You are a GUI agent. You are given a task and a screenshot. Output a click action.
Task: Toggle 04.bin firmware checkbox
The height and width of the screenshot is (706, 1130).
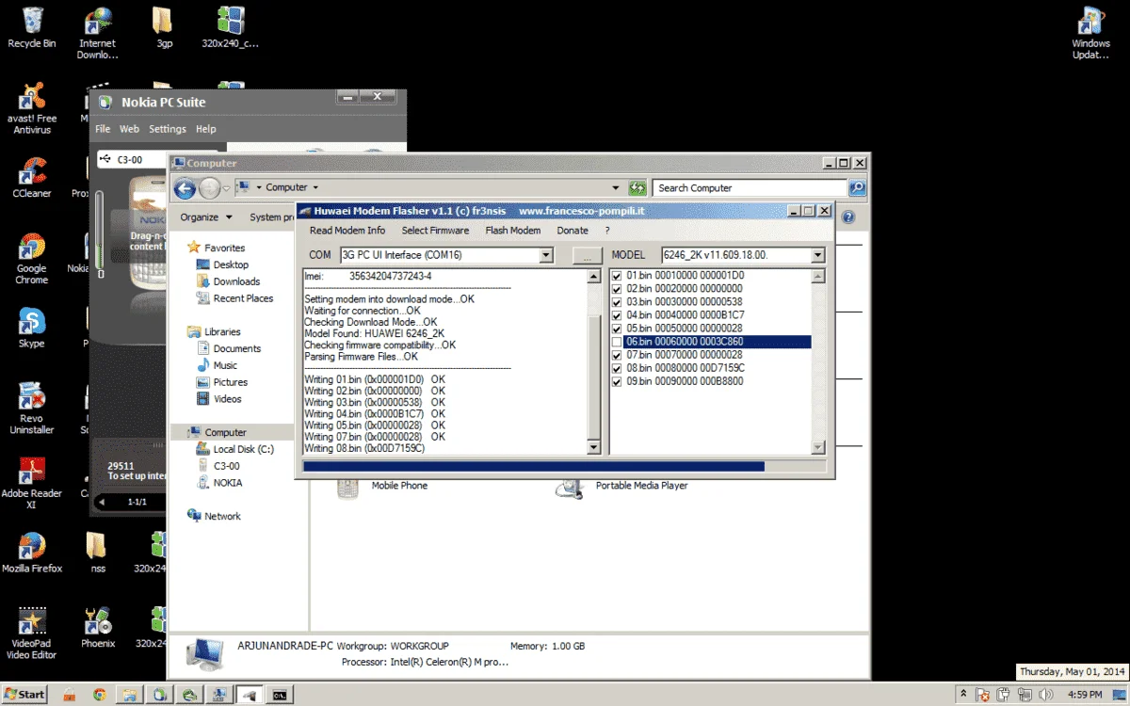point(617,315)
